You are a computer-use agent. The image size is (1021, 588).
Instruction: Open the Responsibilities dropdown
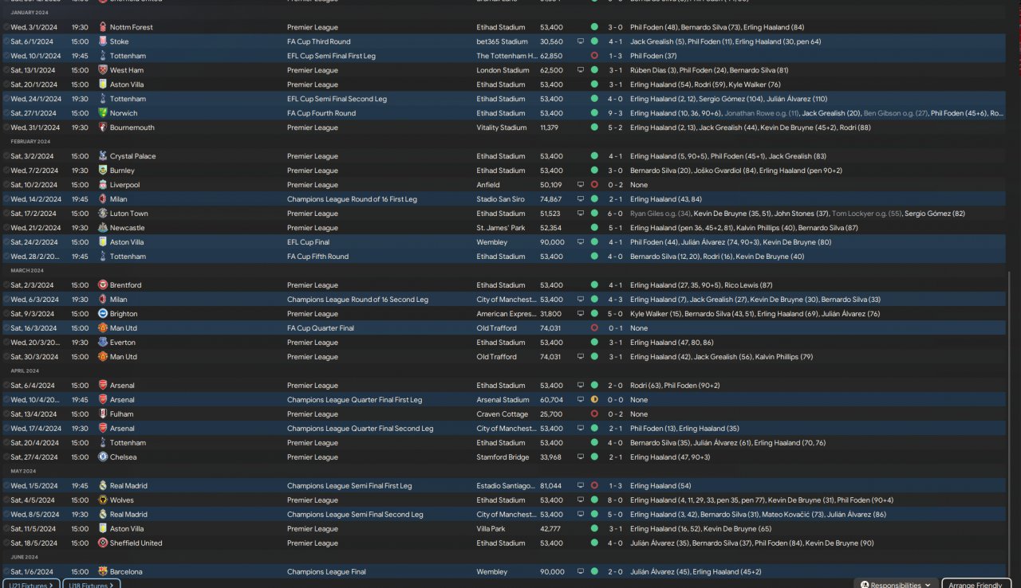[896, 584]
